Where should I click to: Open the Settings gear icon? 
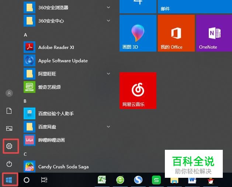(x=9, y=146)
